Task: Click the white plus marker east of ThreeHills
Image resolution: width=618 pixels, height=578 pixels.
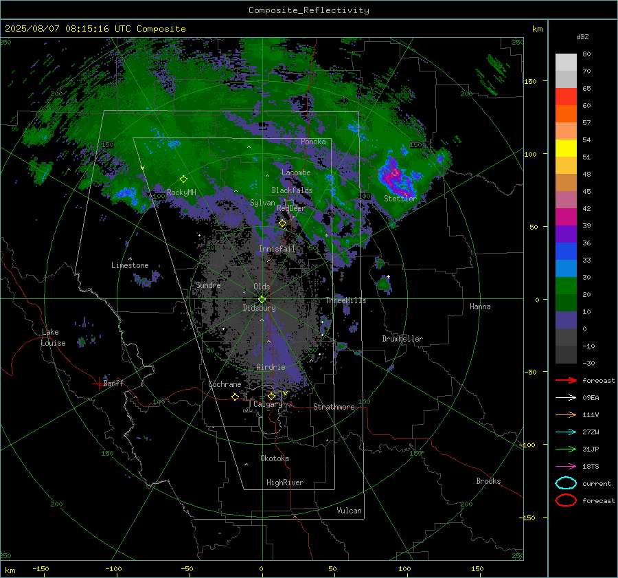Action: [x=388, y=276]
